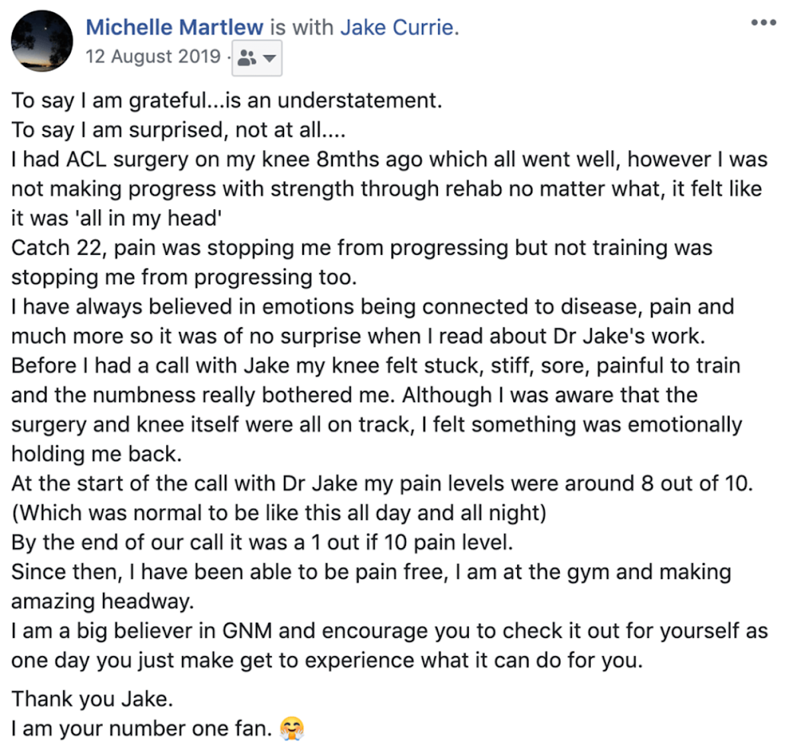Open the three-dot post options menu
The image size is (789, 749).
[762, 23]
